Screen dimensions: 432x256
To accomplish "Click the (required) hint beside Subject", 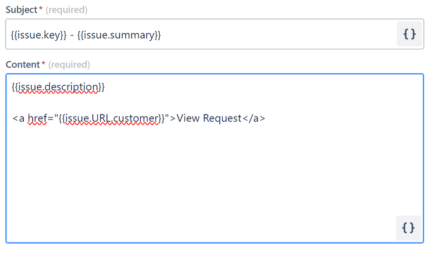I will 67,10.
